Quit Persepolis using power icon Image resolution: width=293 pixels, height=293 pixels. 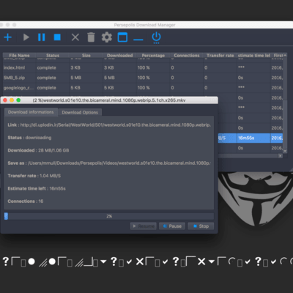point(156,38)
